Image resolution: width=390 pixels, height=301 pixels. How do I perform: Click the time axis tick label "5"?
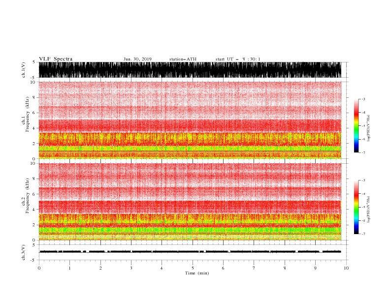click(x=193, y=268)
